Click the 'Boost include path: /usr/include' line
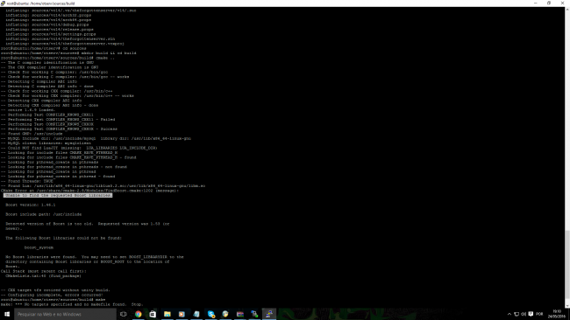This screenshot has width=570, height=320. [43, 214]
